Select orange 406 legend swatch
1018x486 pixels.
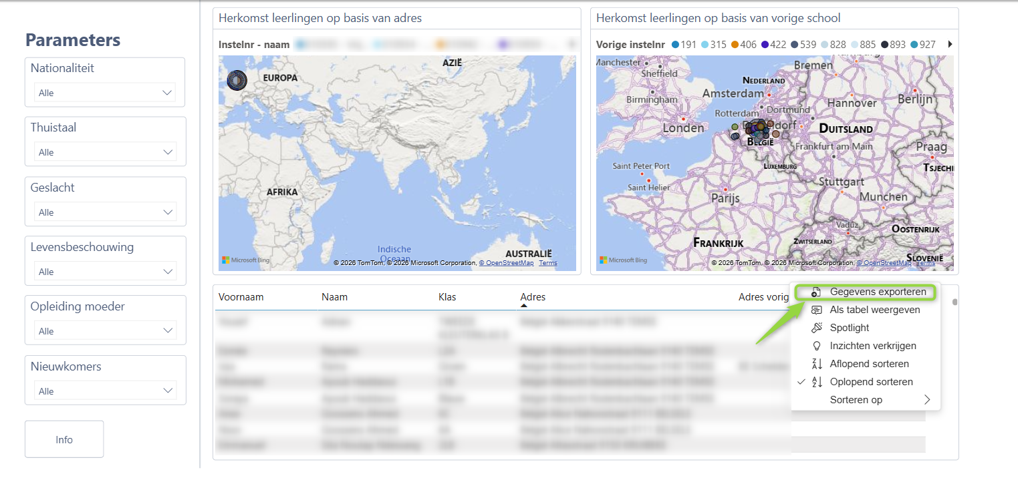[734, 45]
